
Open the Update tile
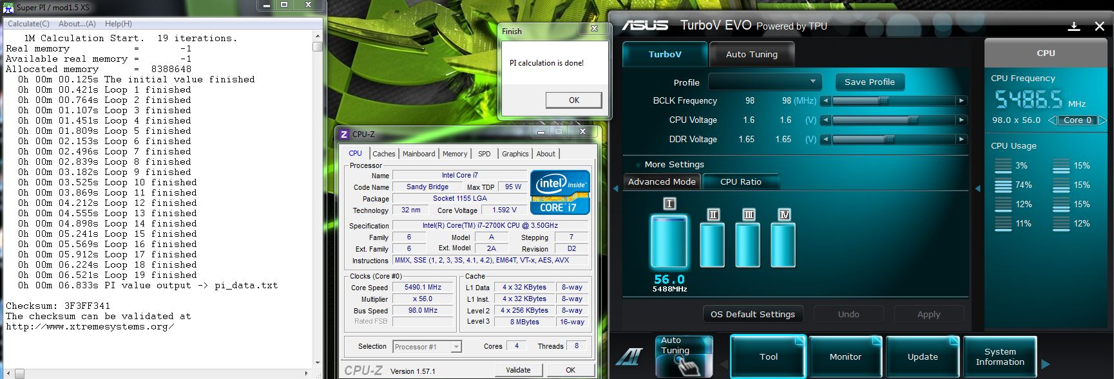tap(923, 356)
